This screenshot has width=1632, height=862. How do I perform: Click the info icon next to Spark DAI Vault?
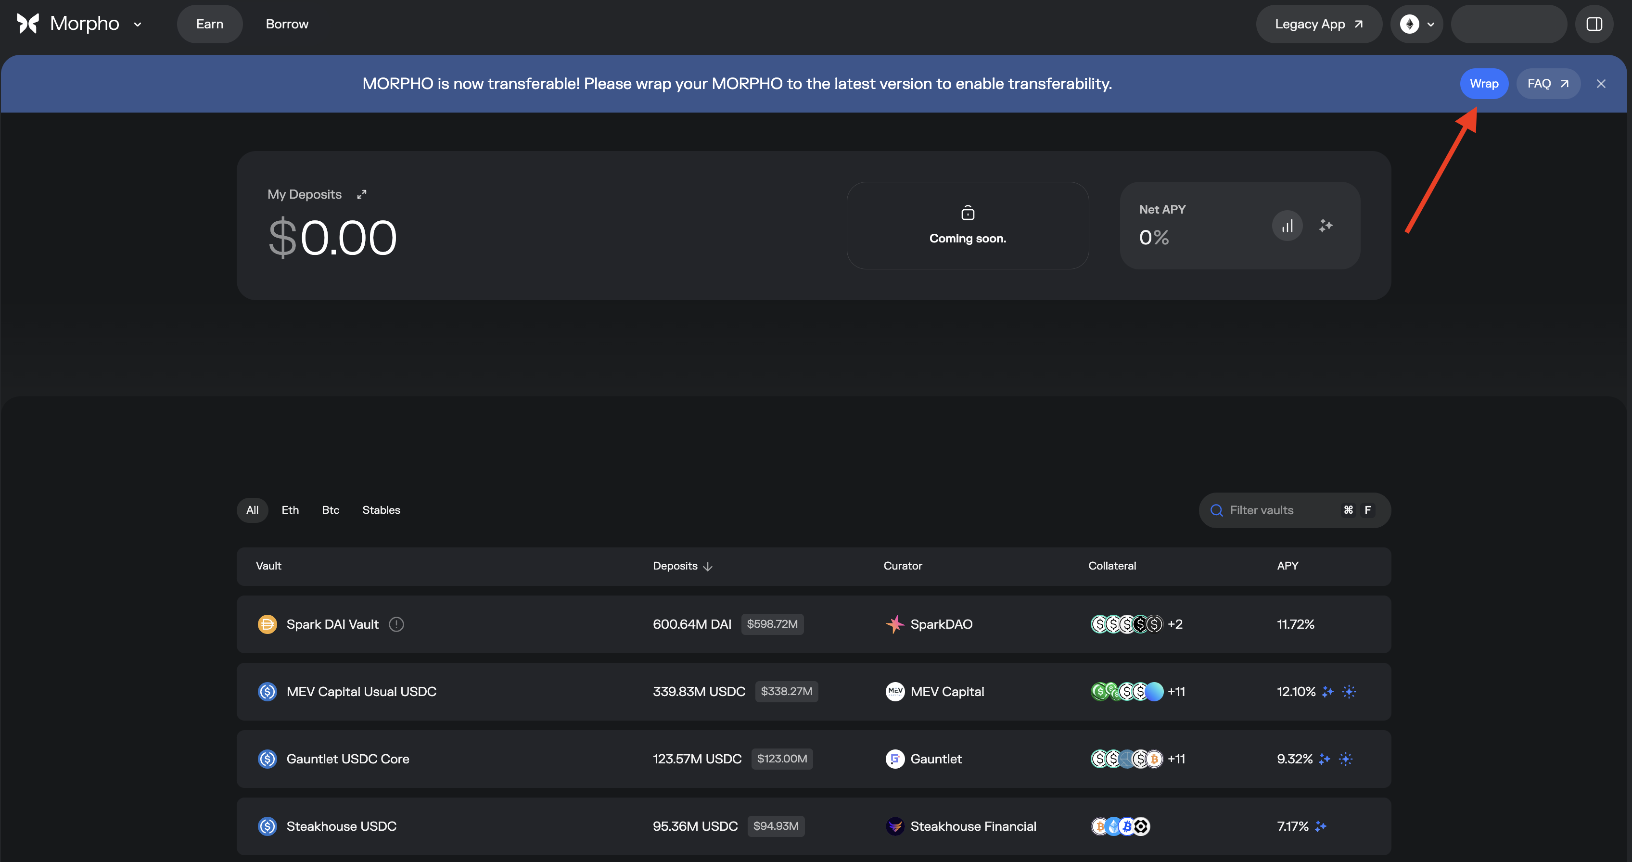[396, 624]
